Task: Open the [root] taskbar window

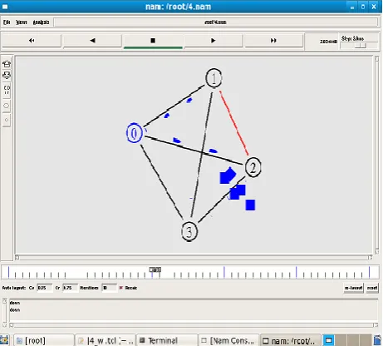Action: pos(44,340)
